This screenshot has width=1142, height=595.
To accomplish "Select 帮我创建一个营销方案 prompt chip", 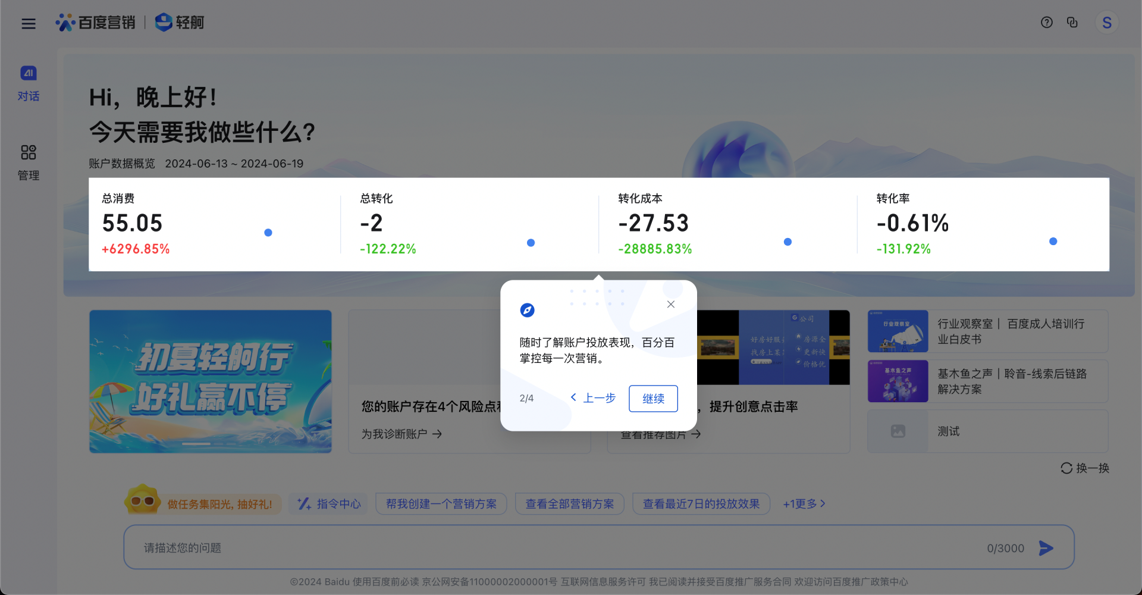I will (441, 504).
